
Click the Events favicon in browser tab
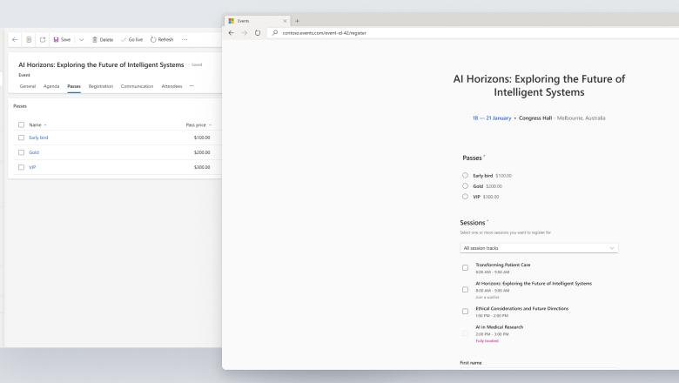pos(232,21)
